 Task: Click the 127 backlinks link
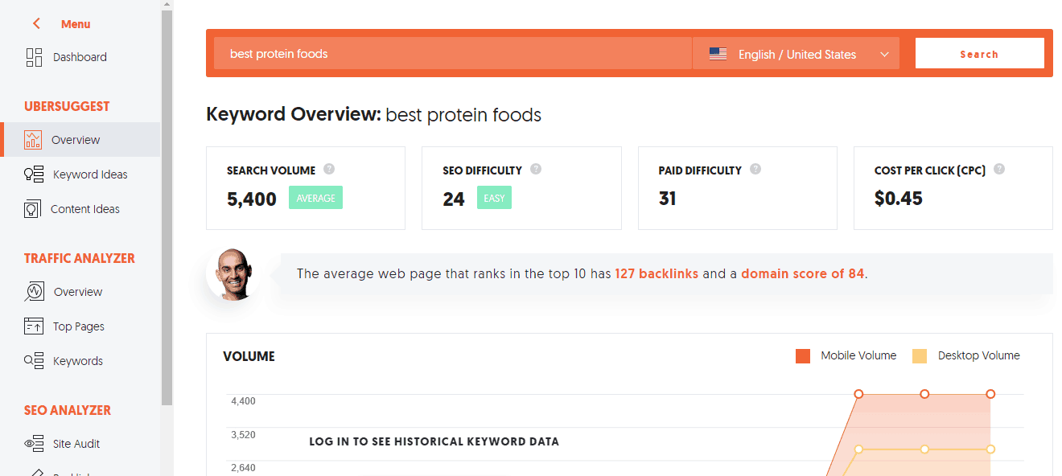click(657, 273)
